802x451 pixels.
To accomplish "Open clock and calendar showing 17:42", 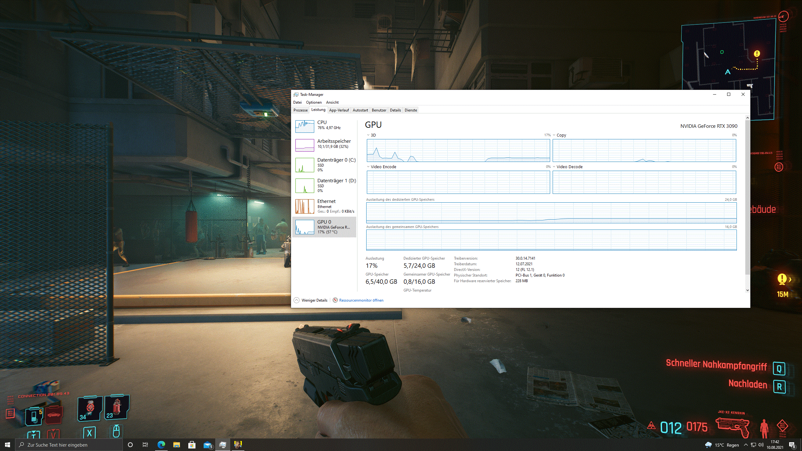I will (775, 445).
